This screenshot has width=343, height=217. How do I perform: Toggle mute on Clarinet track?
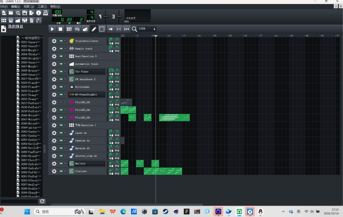click(x=61, y=171)
